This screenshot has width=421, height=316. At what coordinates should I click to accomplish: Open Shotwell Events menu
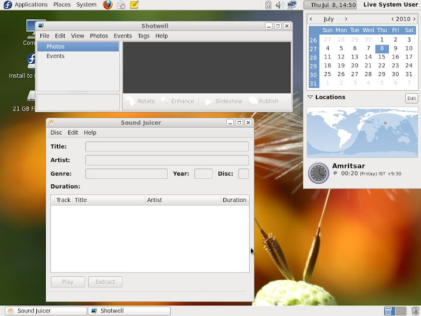click(x=123, y=36)
